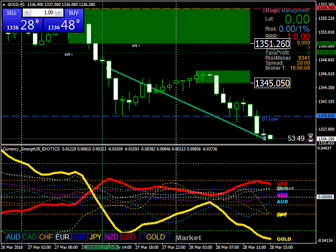Viewport: 336px width, 252px height.
Task: Click the RRR 1:0.00 readout
Action: 298,37
